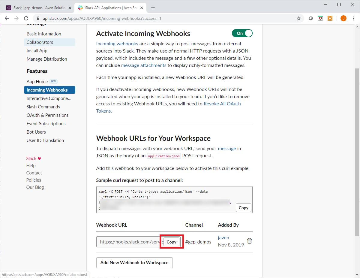
Task: Open the message link in webhook instructions
Action: click(227, 148)
